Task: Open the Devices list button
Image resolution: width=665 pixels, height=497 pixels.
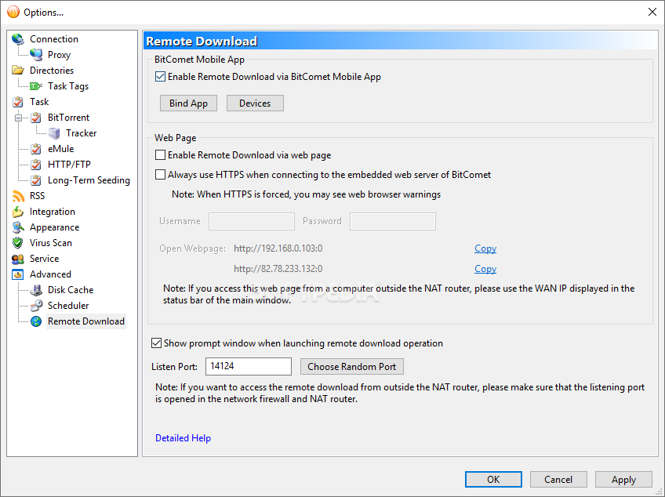Action: (x=255, y=103)
